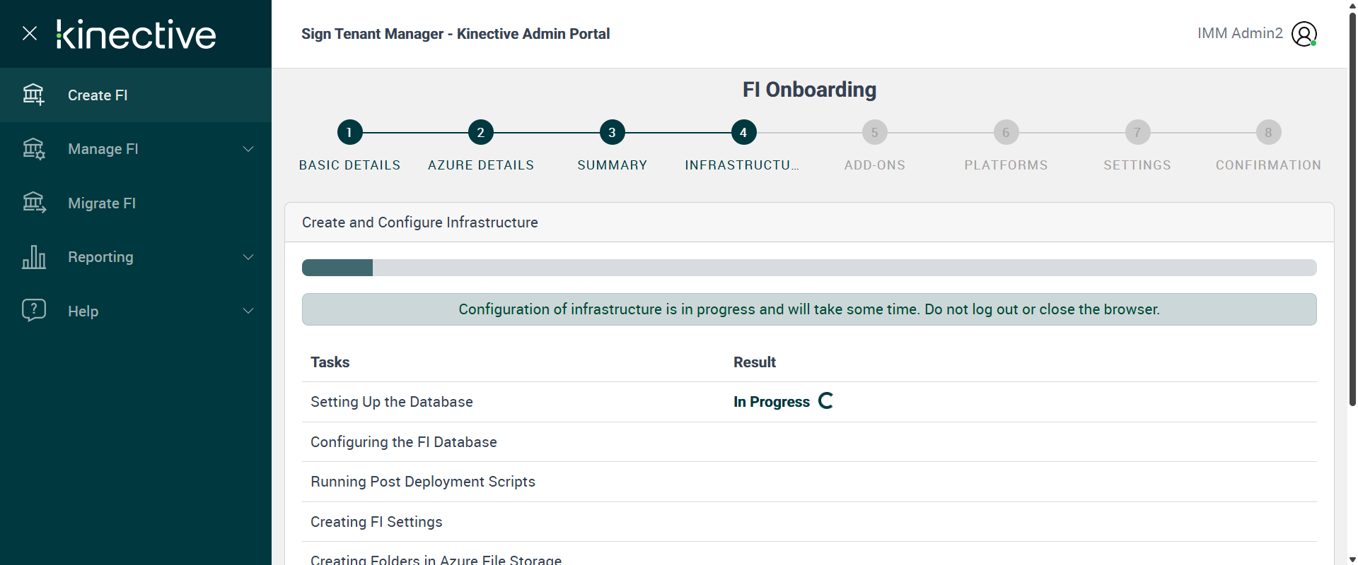Click the Manage FI bank-gear icon

[x=33, y=149]
